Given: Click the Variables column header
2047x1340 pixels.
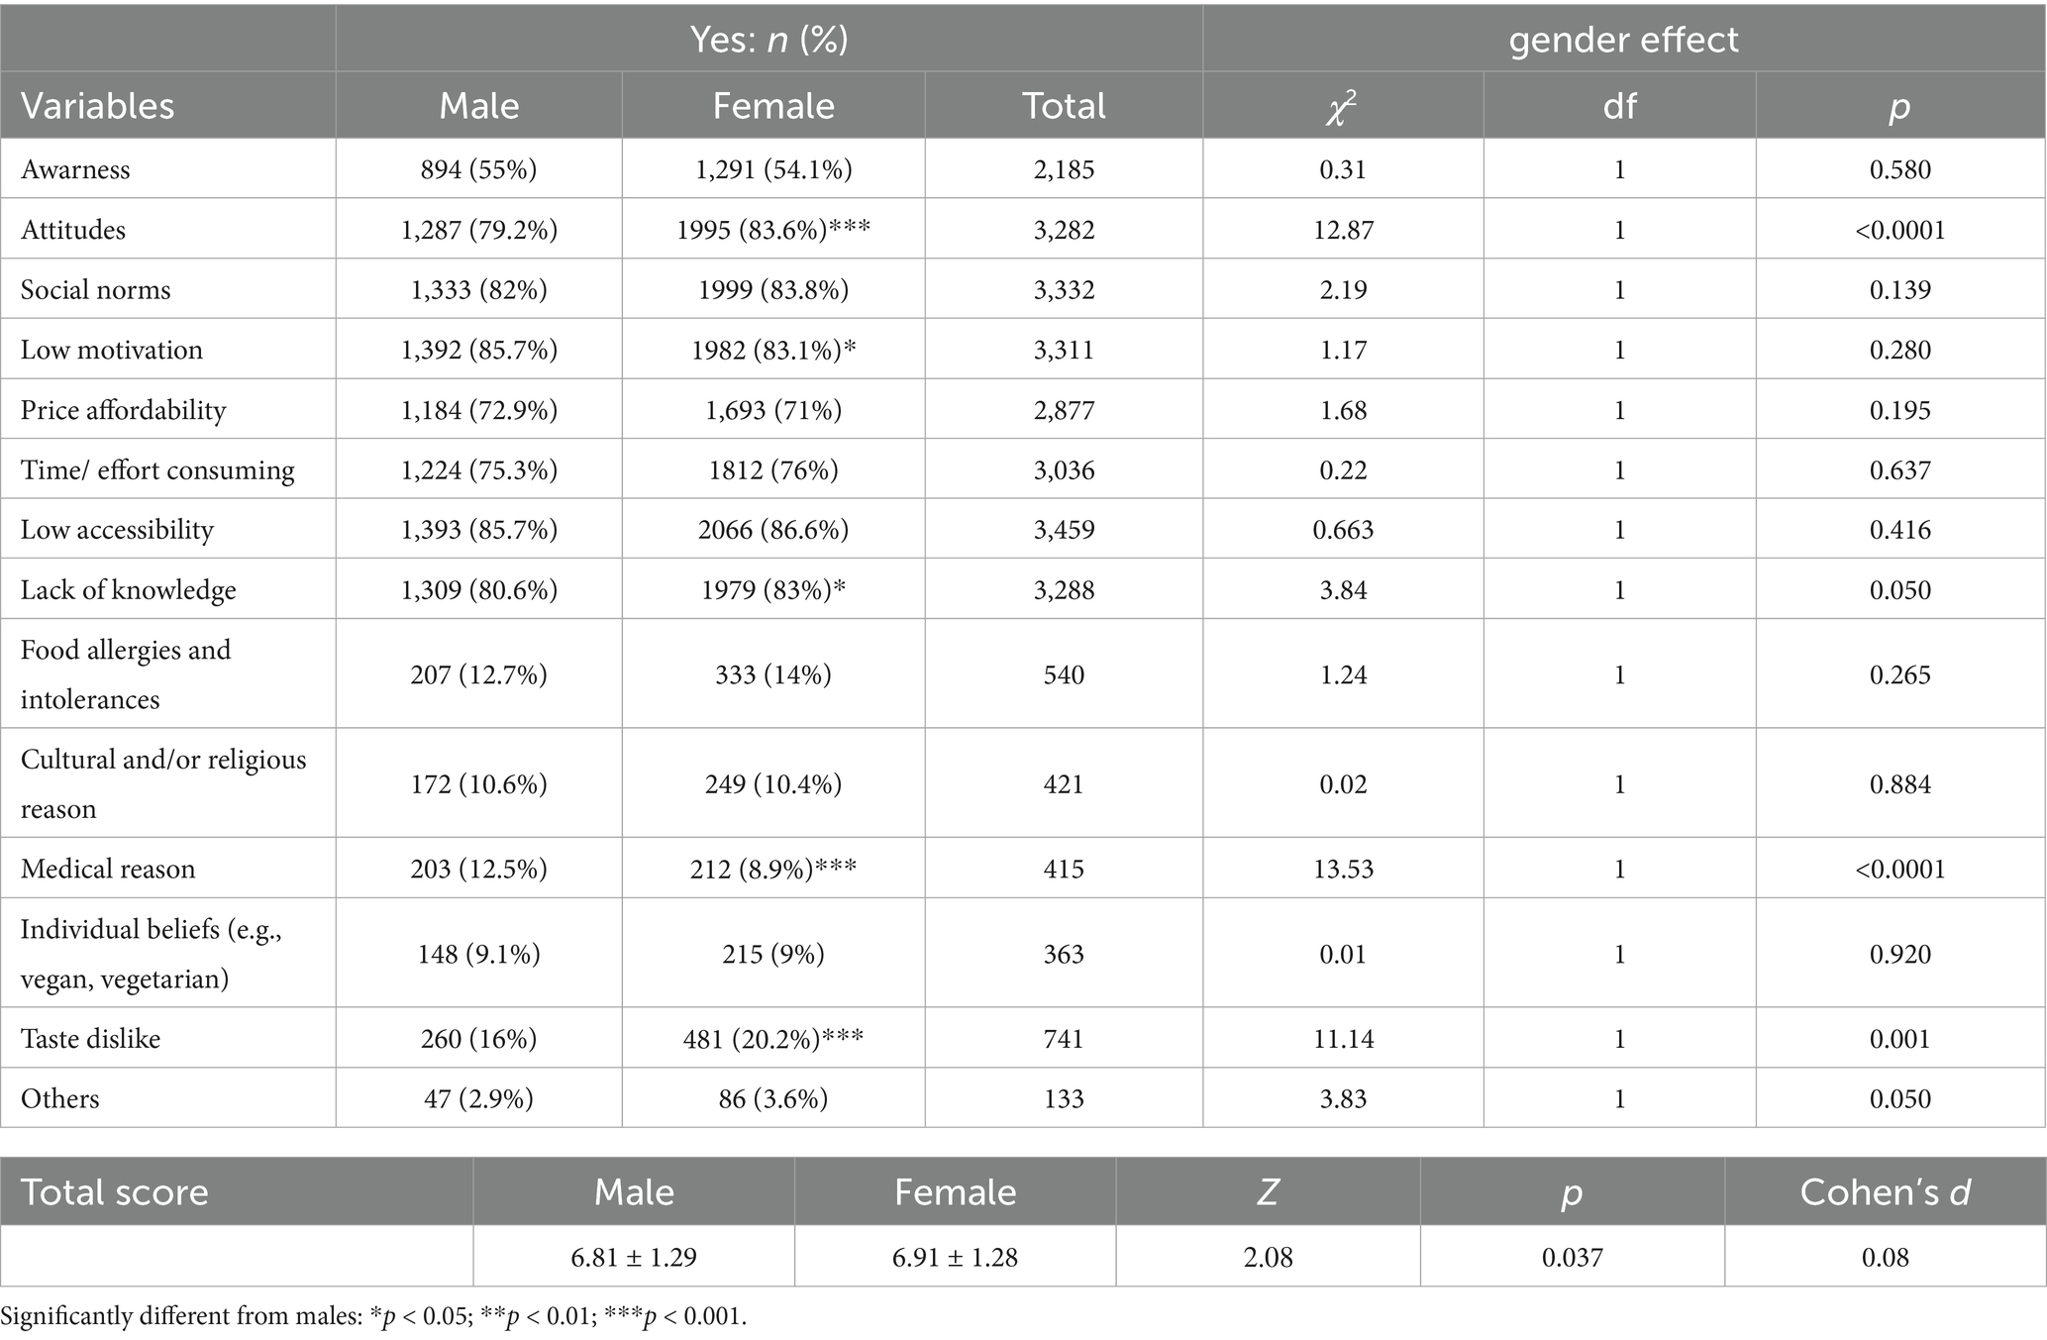Looking at the screenshot, I should click(97, 106).
